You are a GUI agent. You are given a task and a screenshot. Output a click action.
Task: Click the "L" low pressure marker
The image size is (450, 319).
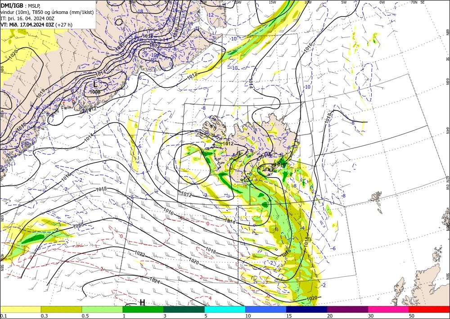click(x=95, y=84)
